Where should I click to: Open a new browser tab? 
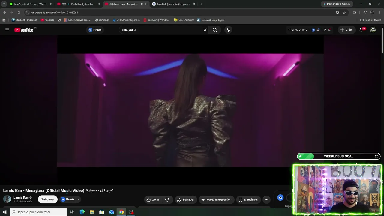coord(201,4)
